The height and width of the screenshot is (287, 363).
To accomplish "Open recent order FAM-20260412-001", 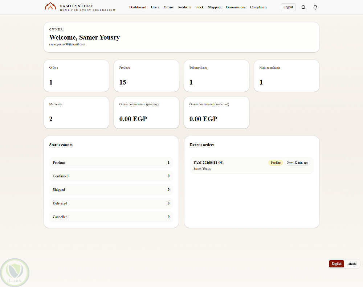I will tap(252, 165).
